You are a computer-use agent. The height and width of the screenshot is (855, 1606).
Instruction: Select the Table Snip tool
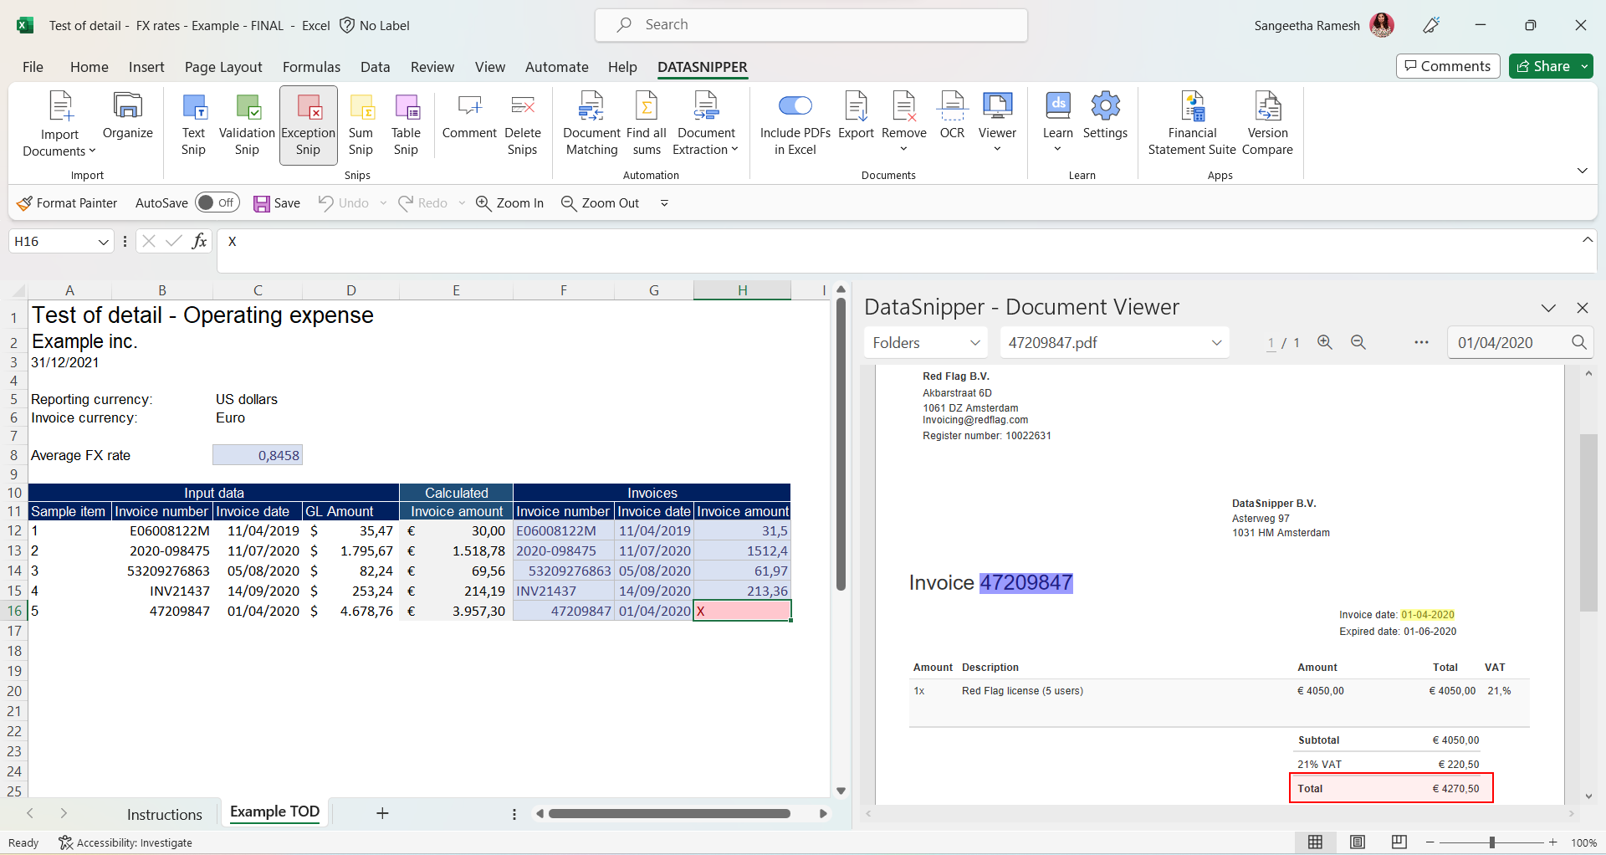pos(406,124)
